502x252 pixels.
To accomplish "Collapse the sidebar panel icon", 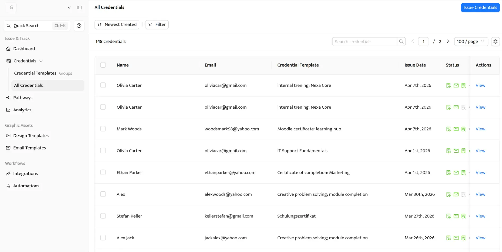I will [x=79, y=7].
